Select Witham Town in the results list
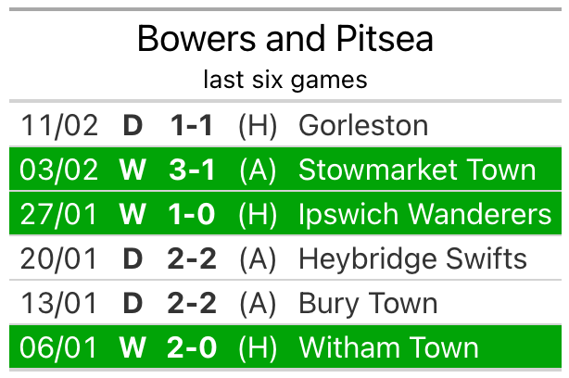This screenshot has height=378, width=569. tap(388, 347)
